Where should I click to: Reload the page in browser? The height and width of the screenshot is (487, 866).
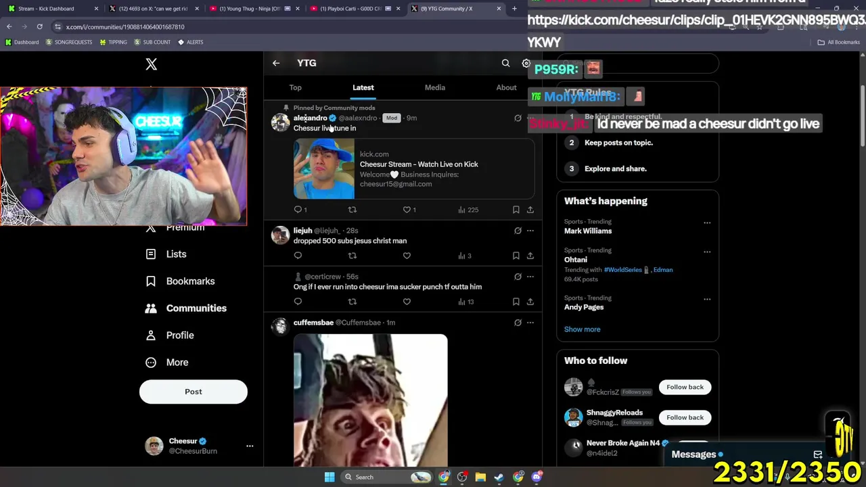point(39,26)
